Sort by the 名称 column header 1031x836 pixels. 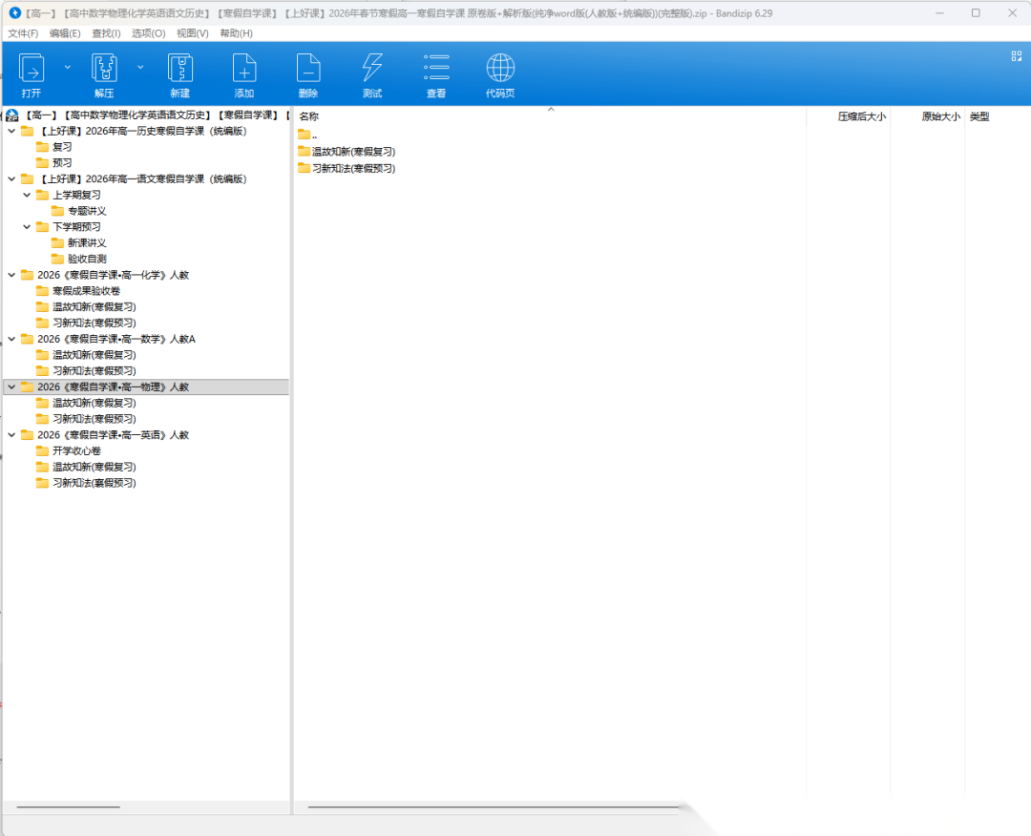[x=308, y=116]
